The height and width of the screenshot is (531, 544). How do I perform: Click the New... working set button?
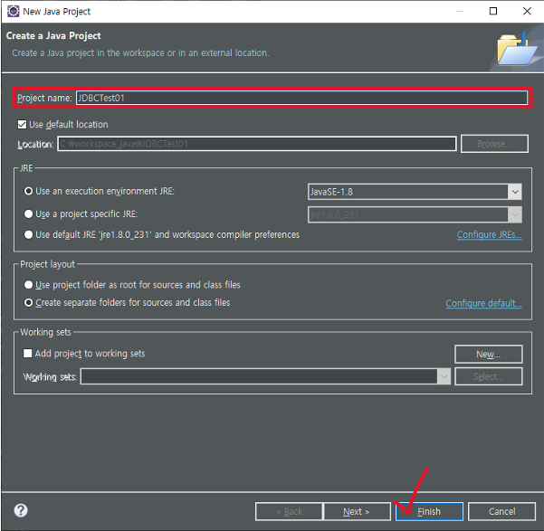point(489,354)
